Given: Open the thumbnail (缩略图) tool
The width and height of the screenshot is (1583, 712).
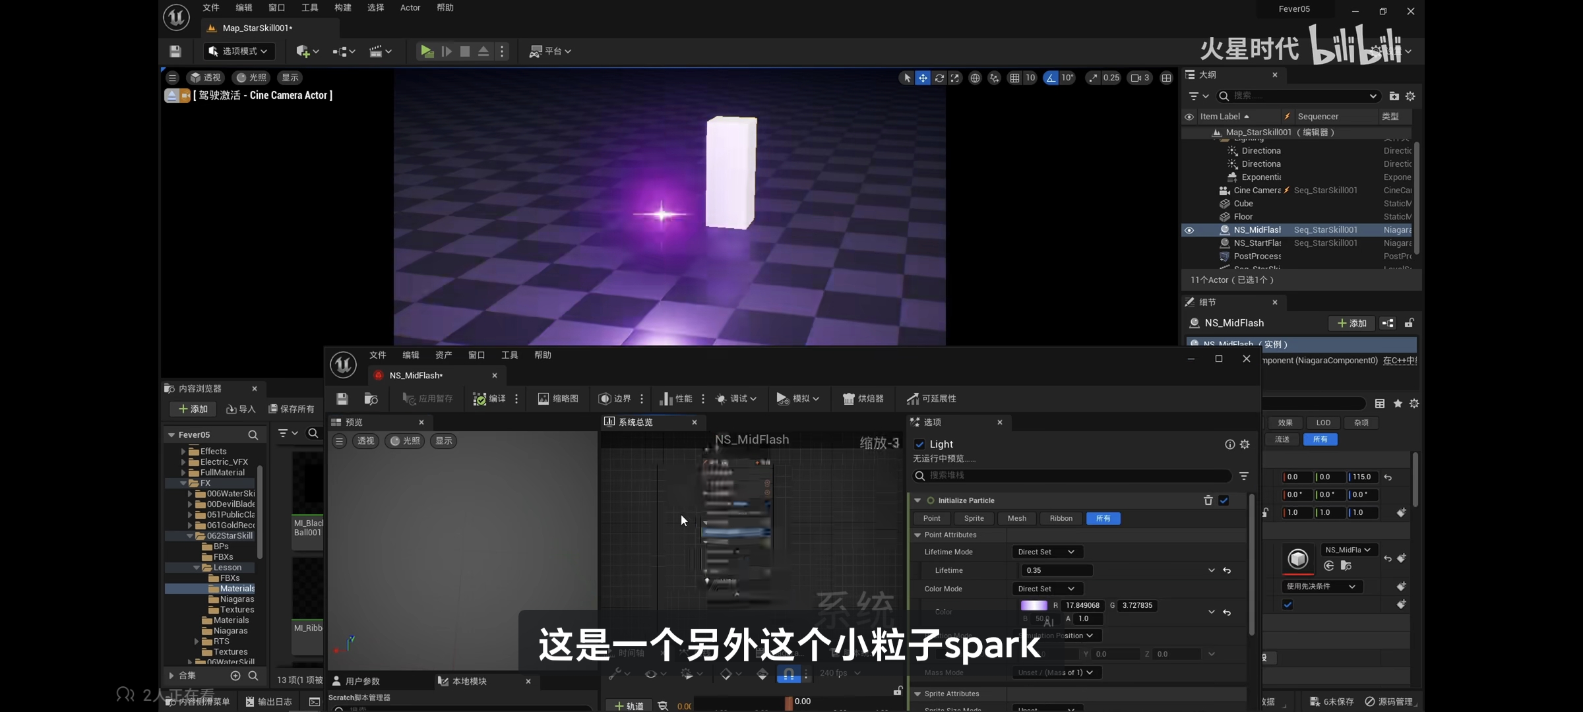Looking at the screenshot, I should [x=558, y=399].
